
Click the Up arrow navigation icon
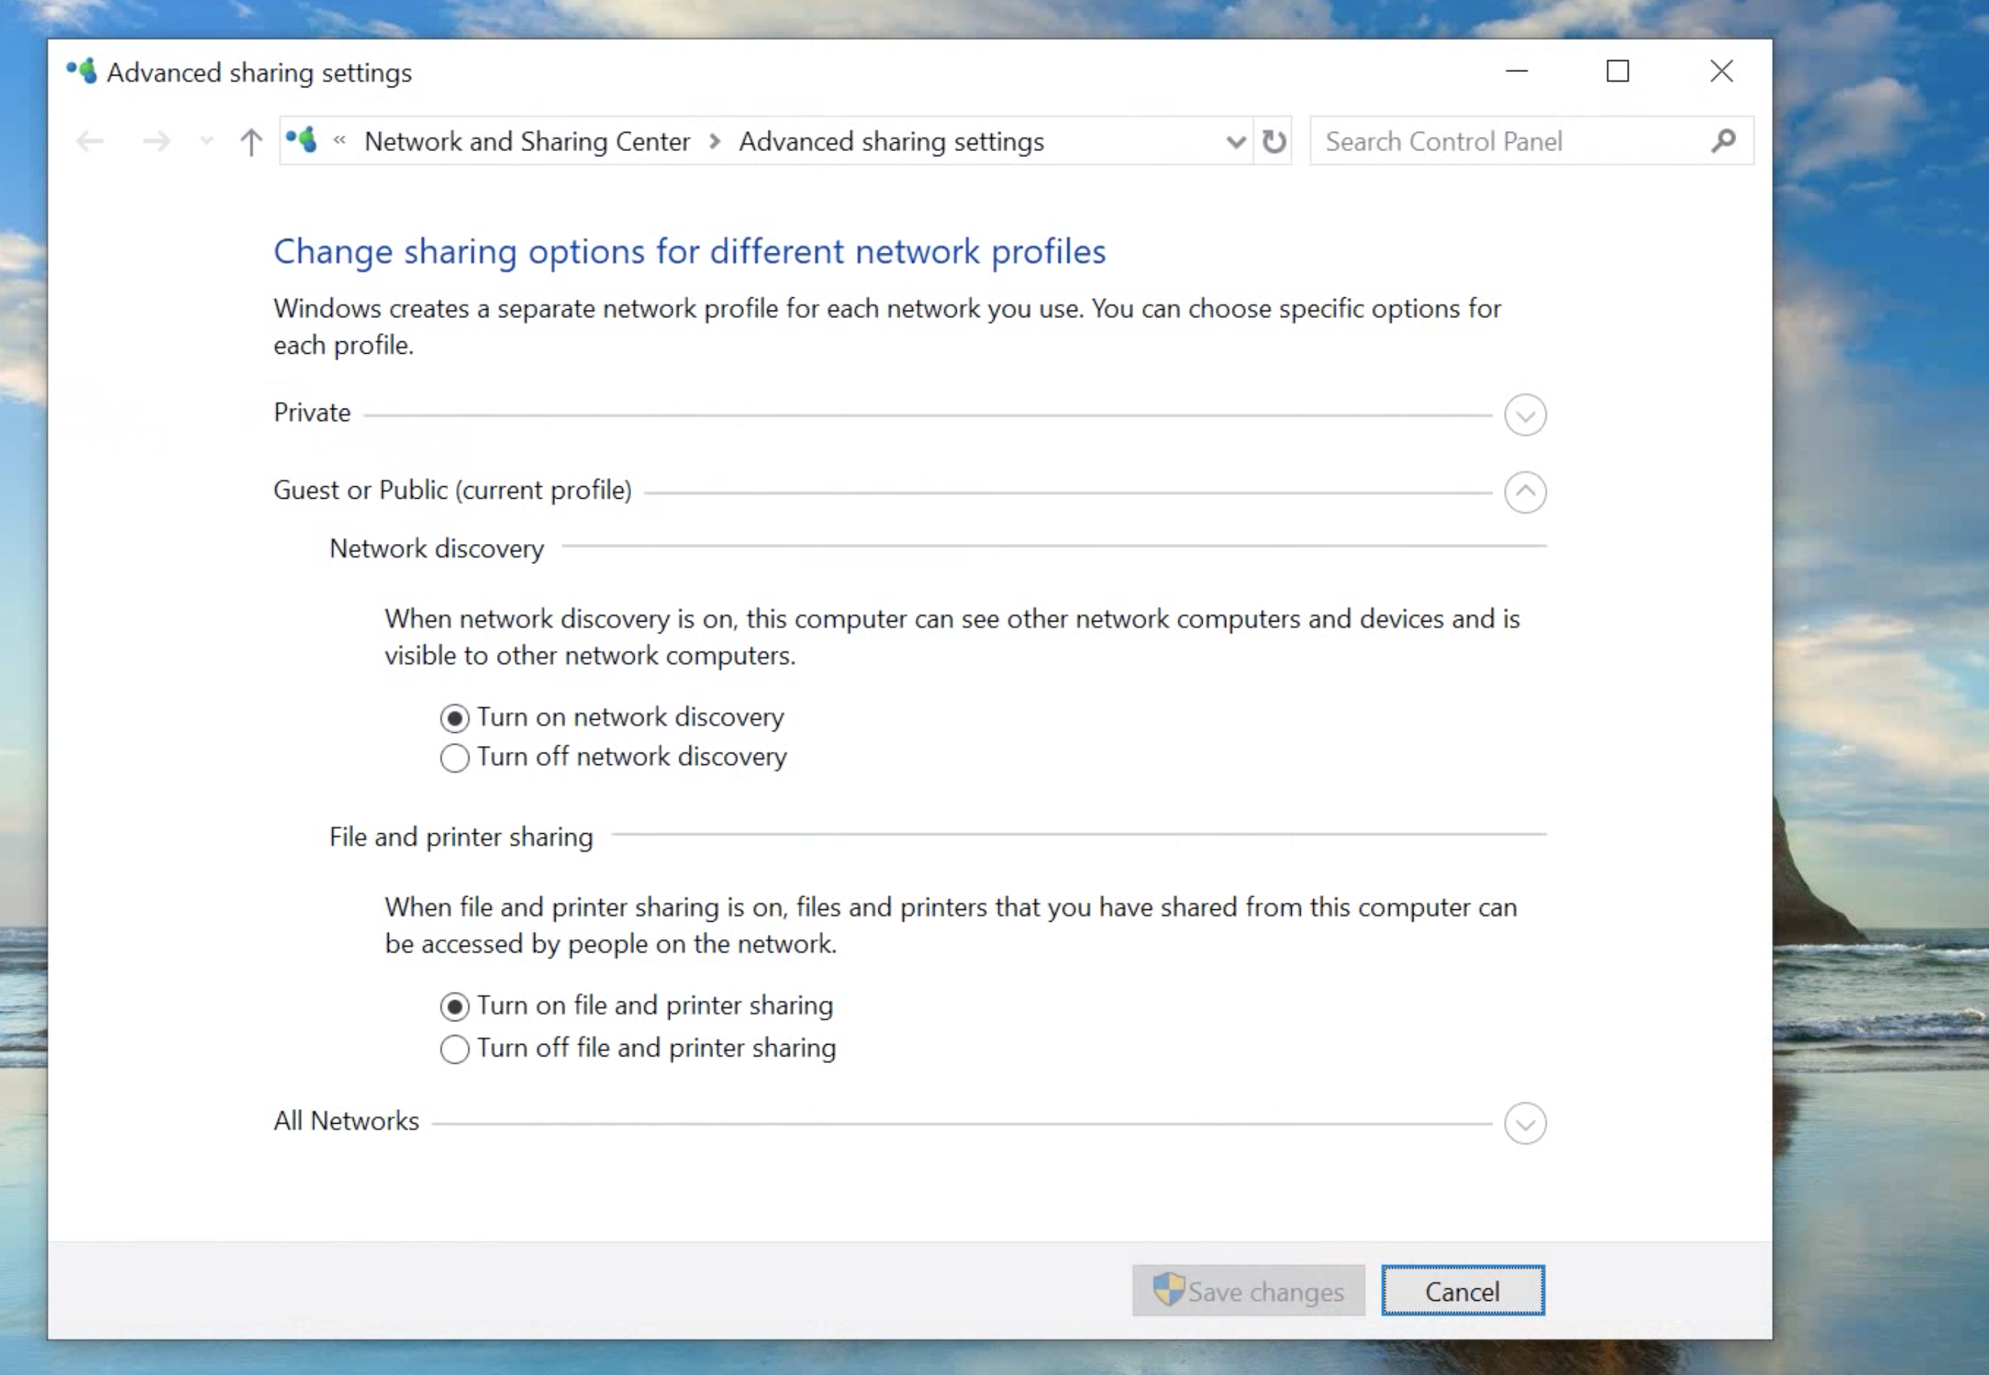[251, 141]
